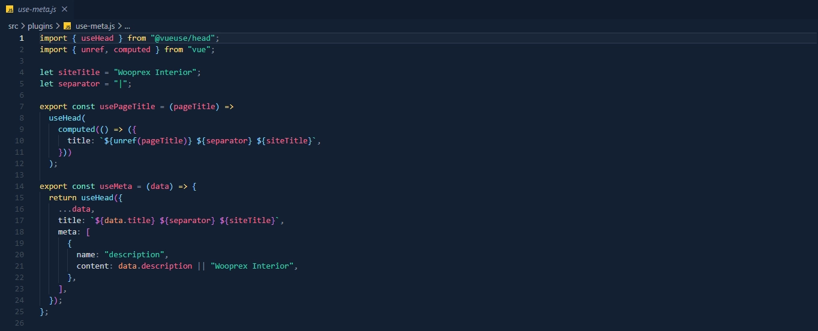Expand the ellipsis symbol breadcrumb
The height and width of the screenshot is (331, 818).
point(127,26)
